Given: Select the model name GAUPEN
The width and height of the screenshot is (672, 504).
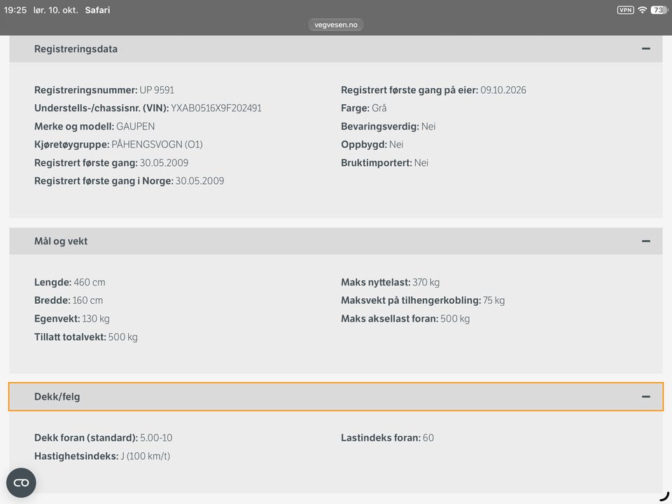Looking at the screenshot, I should [x=135, y=127].
